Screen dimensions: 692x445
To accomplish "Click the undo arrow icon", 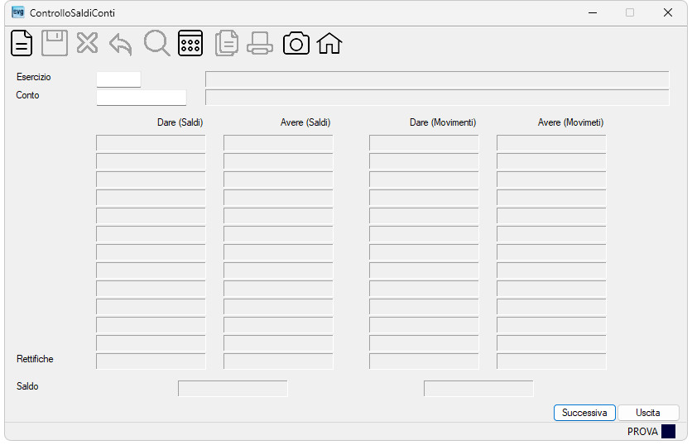I will (121, 44).
